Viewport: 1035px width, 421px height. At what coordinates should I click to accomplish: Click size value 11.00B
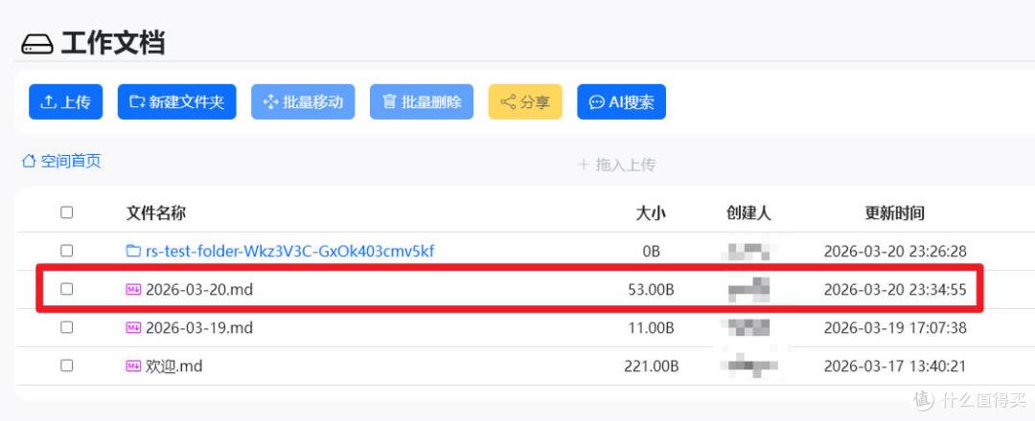[x=652, y=327]
